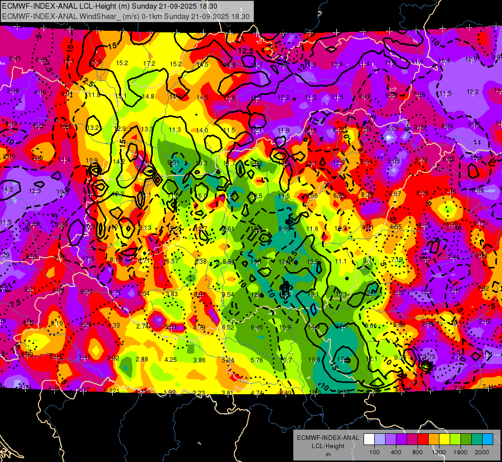Image resolution: width=502 pixels, height=462 pixels.
Task: Click the LCL-Height (m) title line at top
Action: (x=110, y=6)
